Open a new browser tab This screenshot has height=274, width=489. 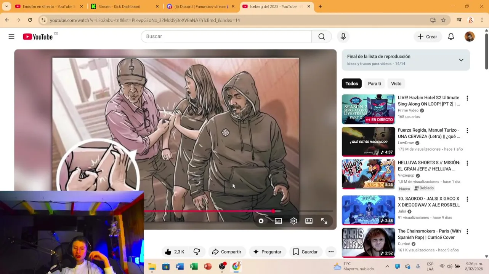pyautogui.click(x=320, y=6)
